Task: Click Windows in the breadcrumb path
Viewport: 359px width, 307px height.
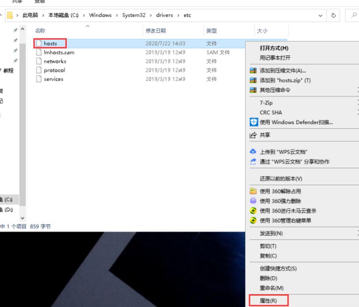Action: [100, 15]
